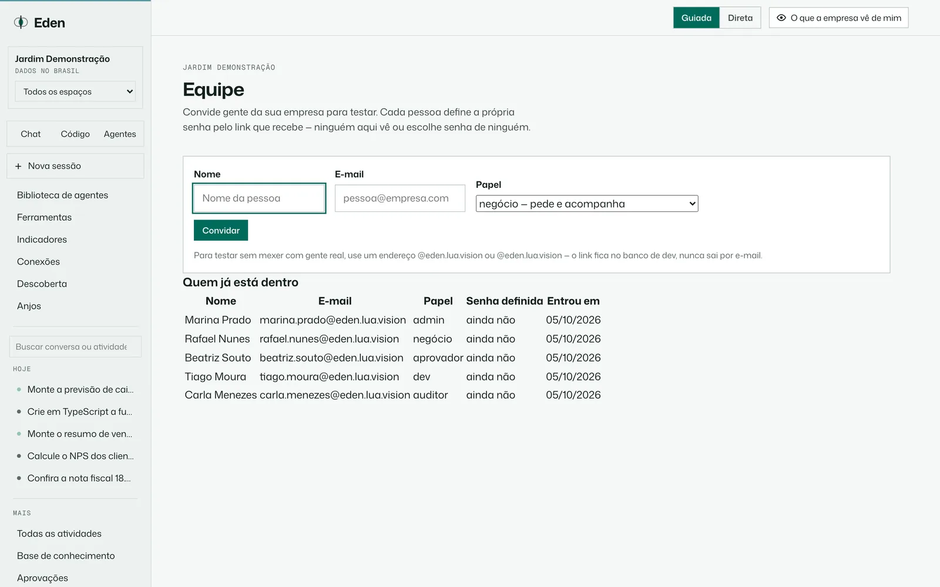Image resolution: width=940 pixels, height=587 pixels.
Task: Click the Buscar conversa ou atividade search box
Action: point(75,346)
